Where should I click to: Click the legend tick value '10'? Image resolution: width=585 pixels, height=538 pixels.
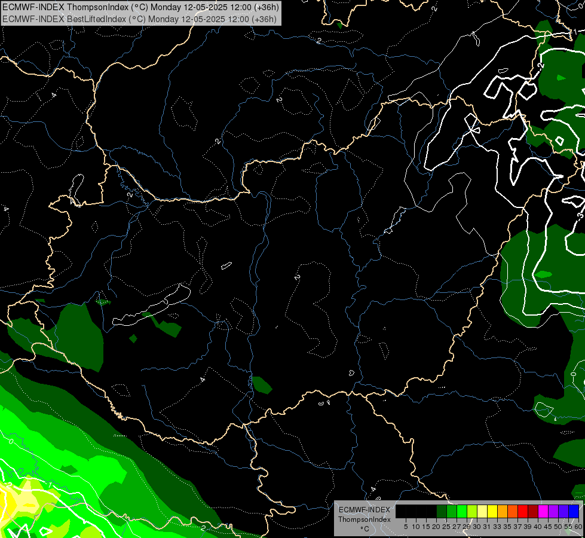point(416,527)
